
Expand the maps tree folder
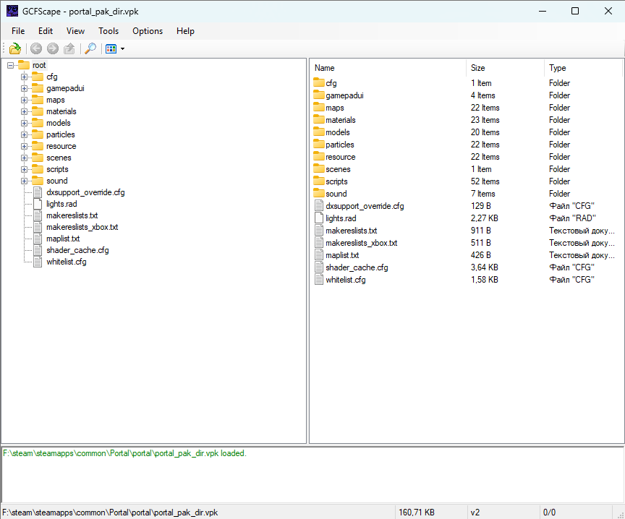(25, 100)
